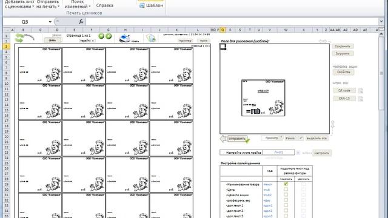388x218 pixels.
Task: Check подогнать for доп.текст 2 row
Action: (x=286, y=211)
